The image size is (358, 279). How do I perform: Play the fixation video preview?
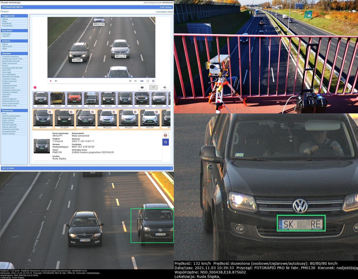[51, 81]
